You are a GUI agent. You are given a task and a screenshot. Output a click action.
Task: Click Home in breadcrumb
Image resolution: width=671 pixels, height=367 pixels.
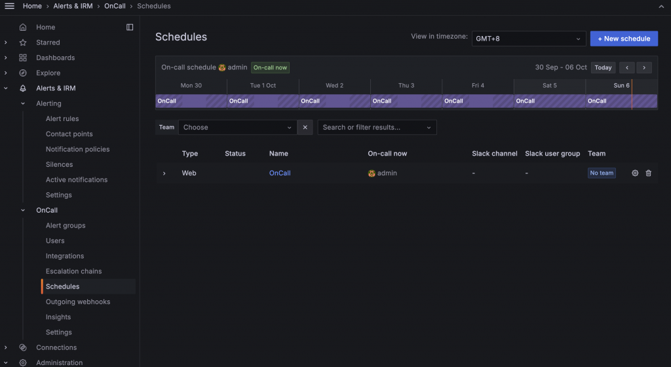(x=32, y=6)
